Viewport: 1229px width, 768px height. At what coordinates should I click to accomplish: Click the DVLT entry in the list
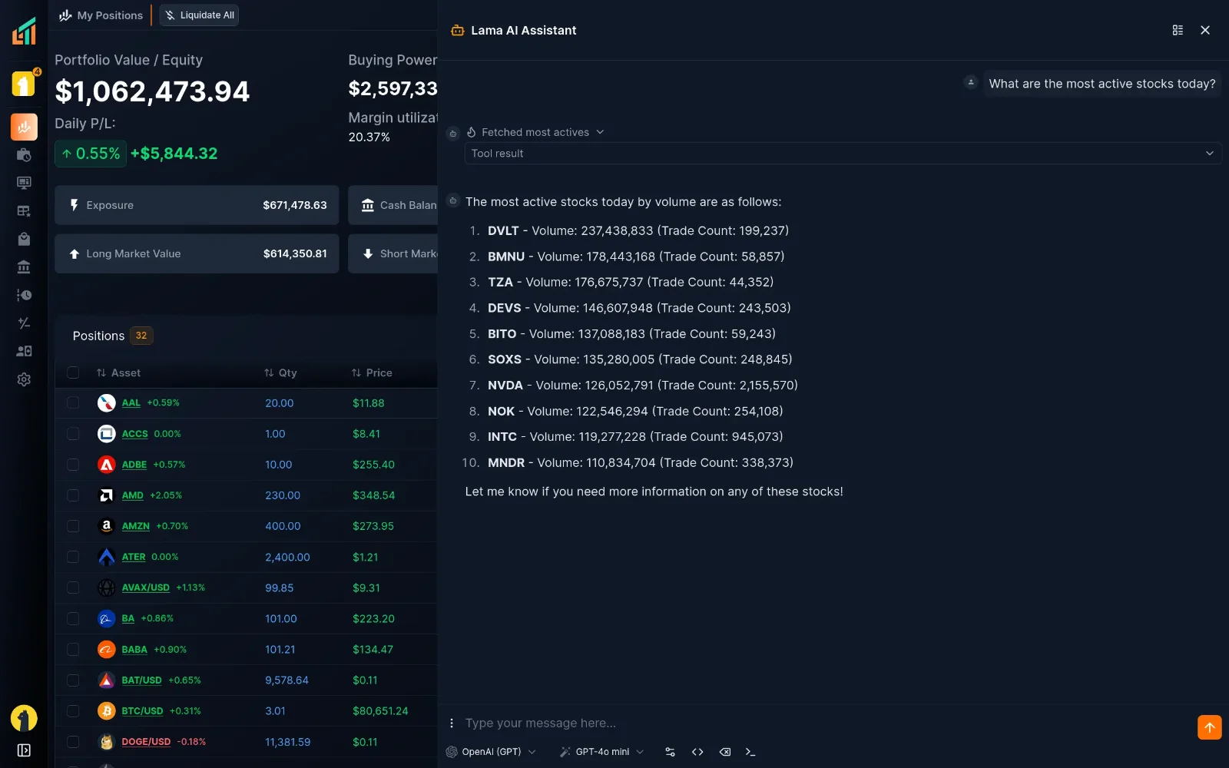tap(638, 230)
